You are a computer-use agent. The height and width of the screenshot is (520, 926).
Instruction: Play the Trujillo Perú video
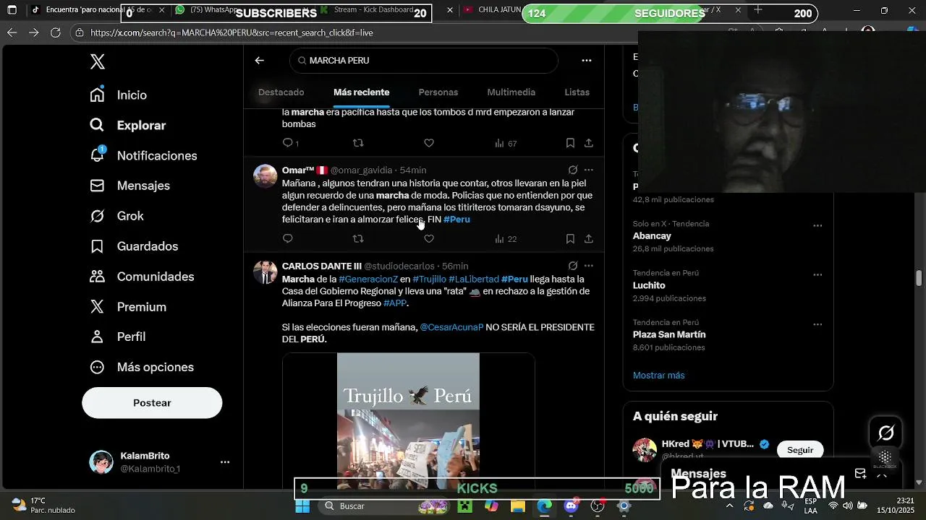(408, 422)
